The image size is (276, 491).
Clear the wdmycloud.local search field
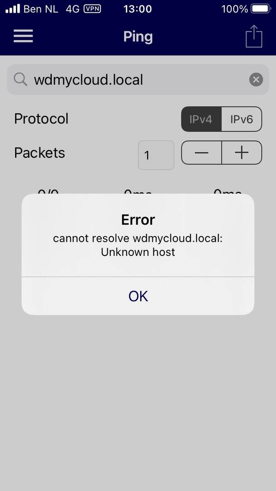coord(256,80)
